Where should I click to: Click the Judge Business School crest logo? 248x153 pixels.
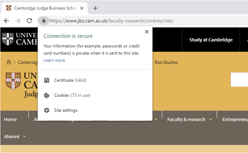13,80
